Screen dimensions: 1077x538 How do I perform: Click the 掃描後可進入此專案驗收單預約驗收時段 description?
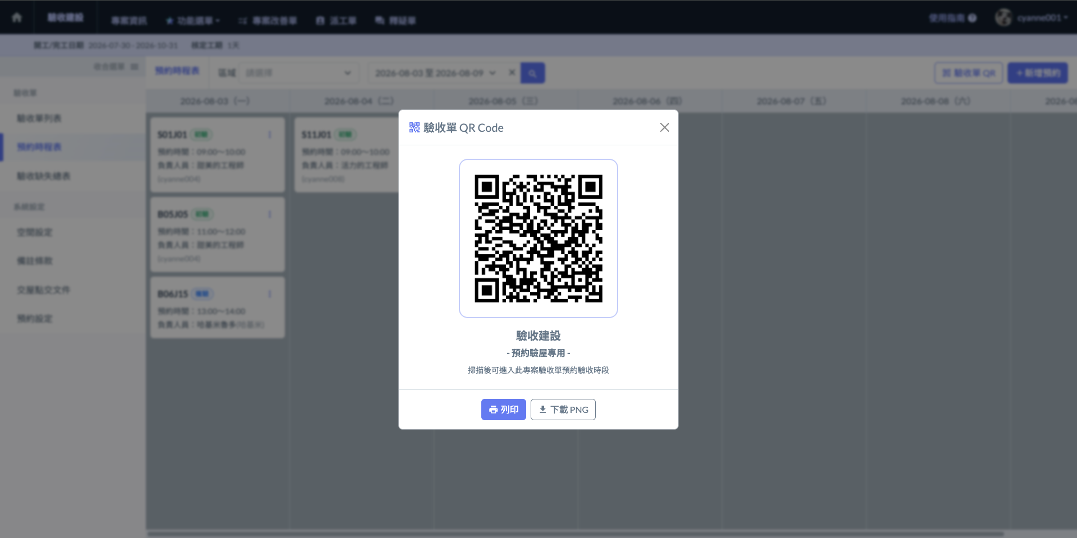[x=538, y=370]
